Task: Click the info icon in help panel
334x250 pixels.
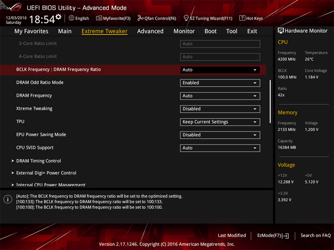Action: point(8,199)
